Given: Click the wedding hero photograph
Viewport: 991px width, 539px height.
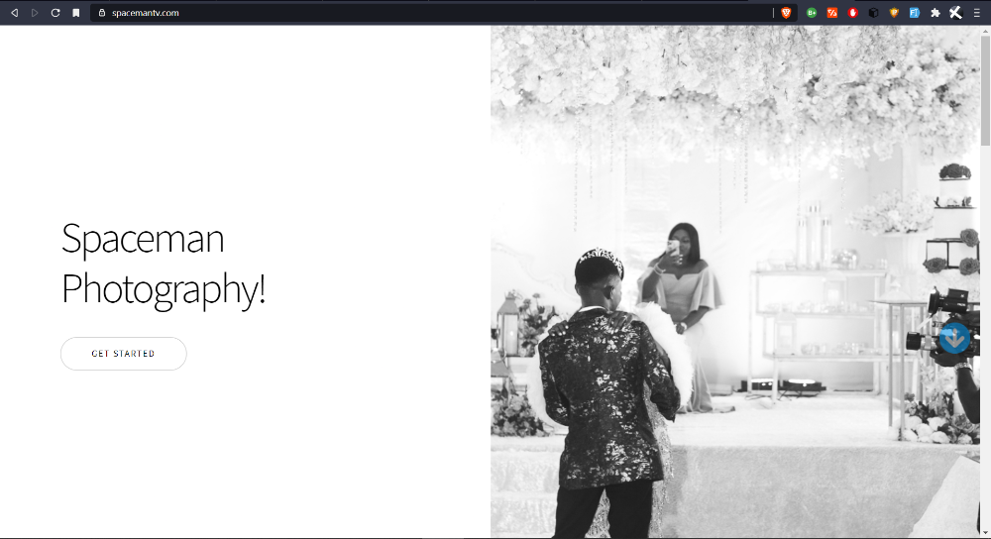Looking at the screenshot, I should pyautogui.click(x=735, y=281).
